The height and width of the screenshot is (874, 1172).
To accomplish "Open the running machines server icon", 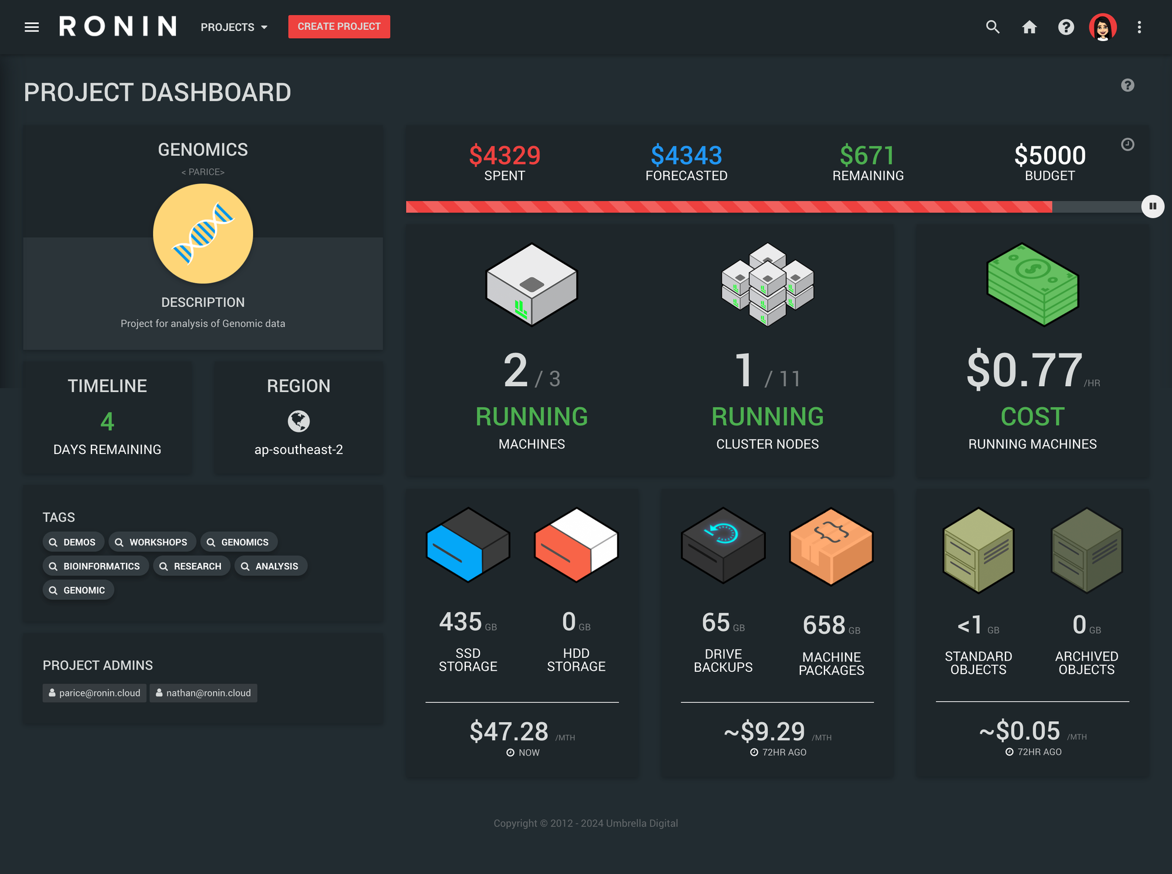I will coord(532,285).
